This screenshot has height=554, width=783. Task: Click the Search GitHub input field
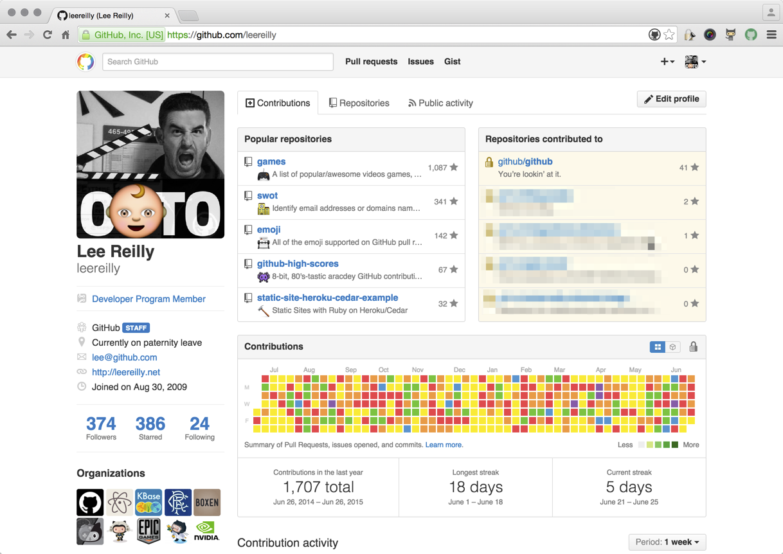[218, 62]
